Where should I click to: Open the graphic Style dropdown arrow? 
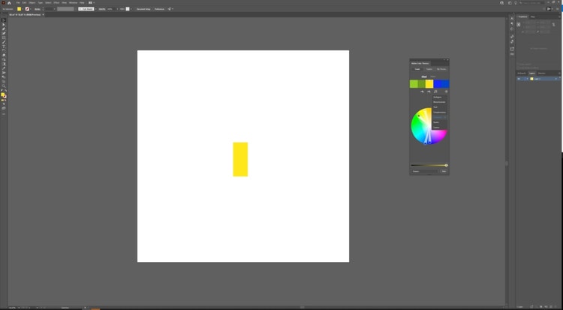pyautogui.click(x=131, y=9)
